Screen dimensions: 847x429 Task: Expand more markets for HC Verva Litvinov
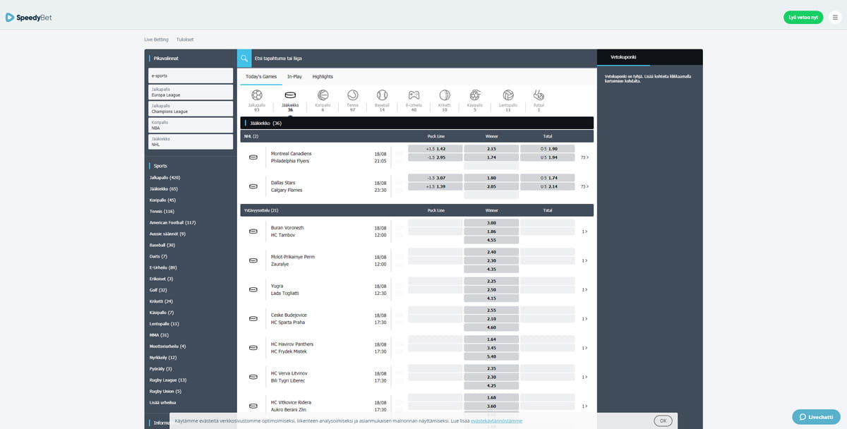click(x=584, y=377)
